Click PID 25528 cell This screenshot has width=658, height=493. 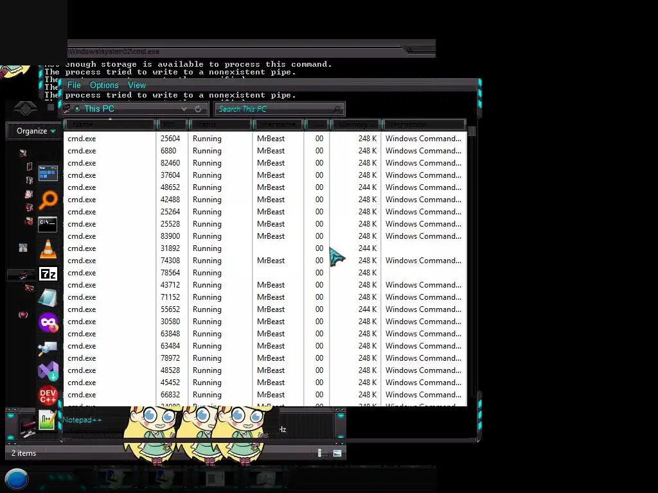tap(170, 224)
